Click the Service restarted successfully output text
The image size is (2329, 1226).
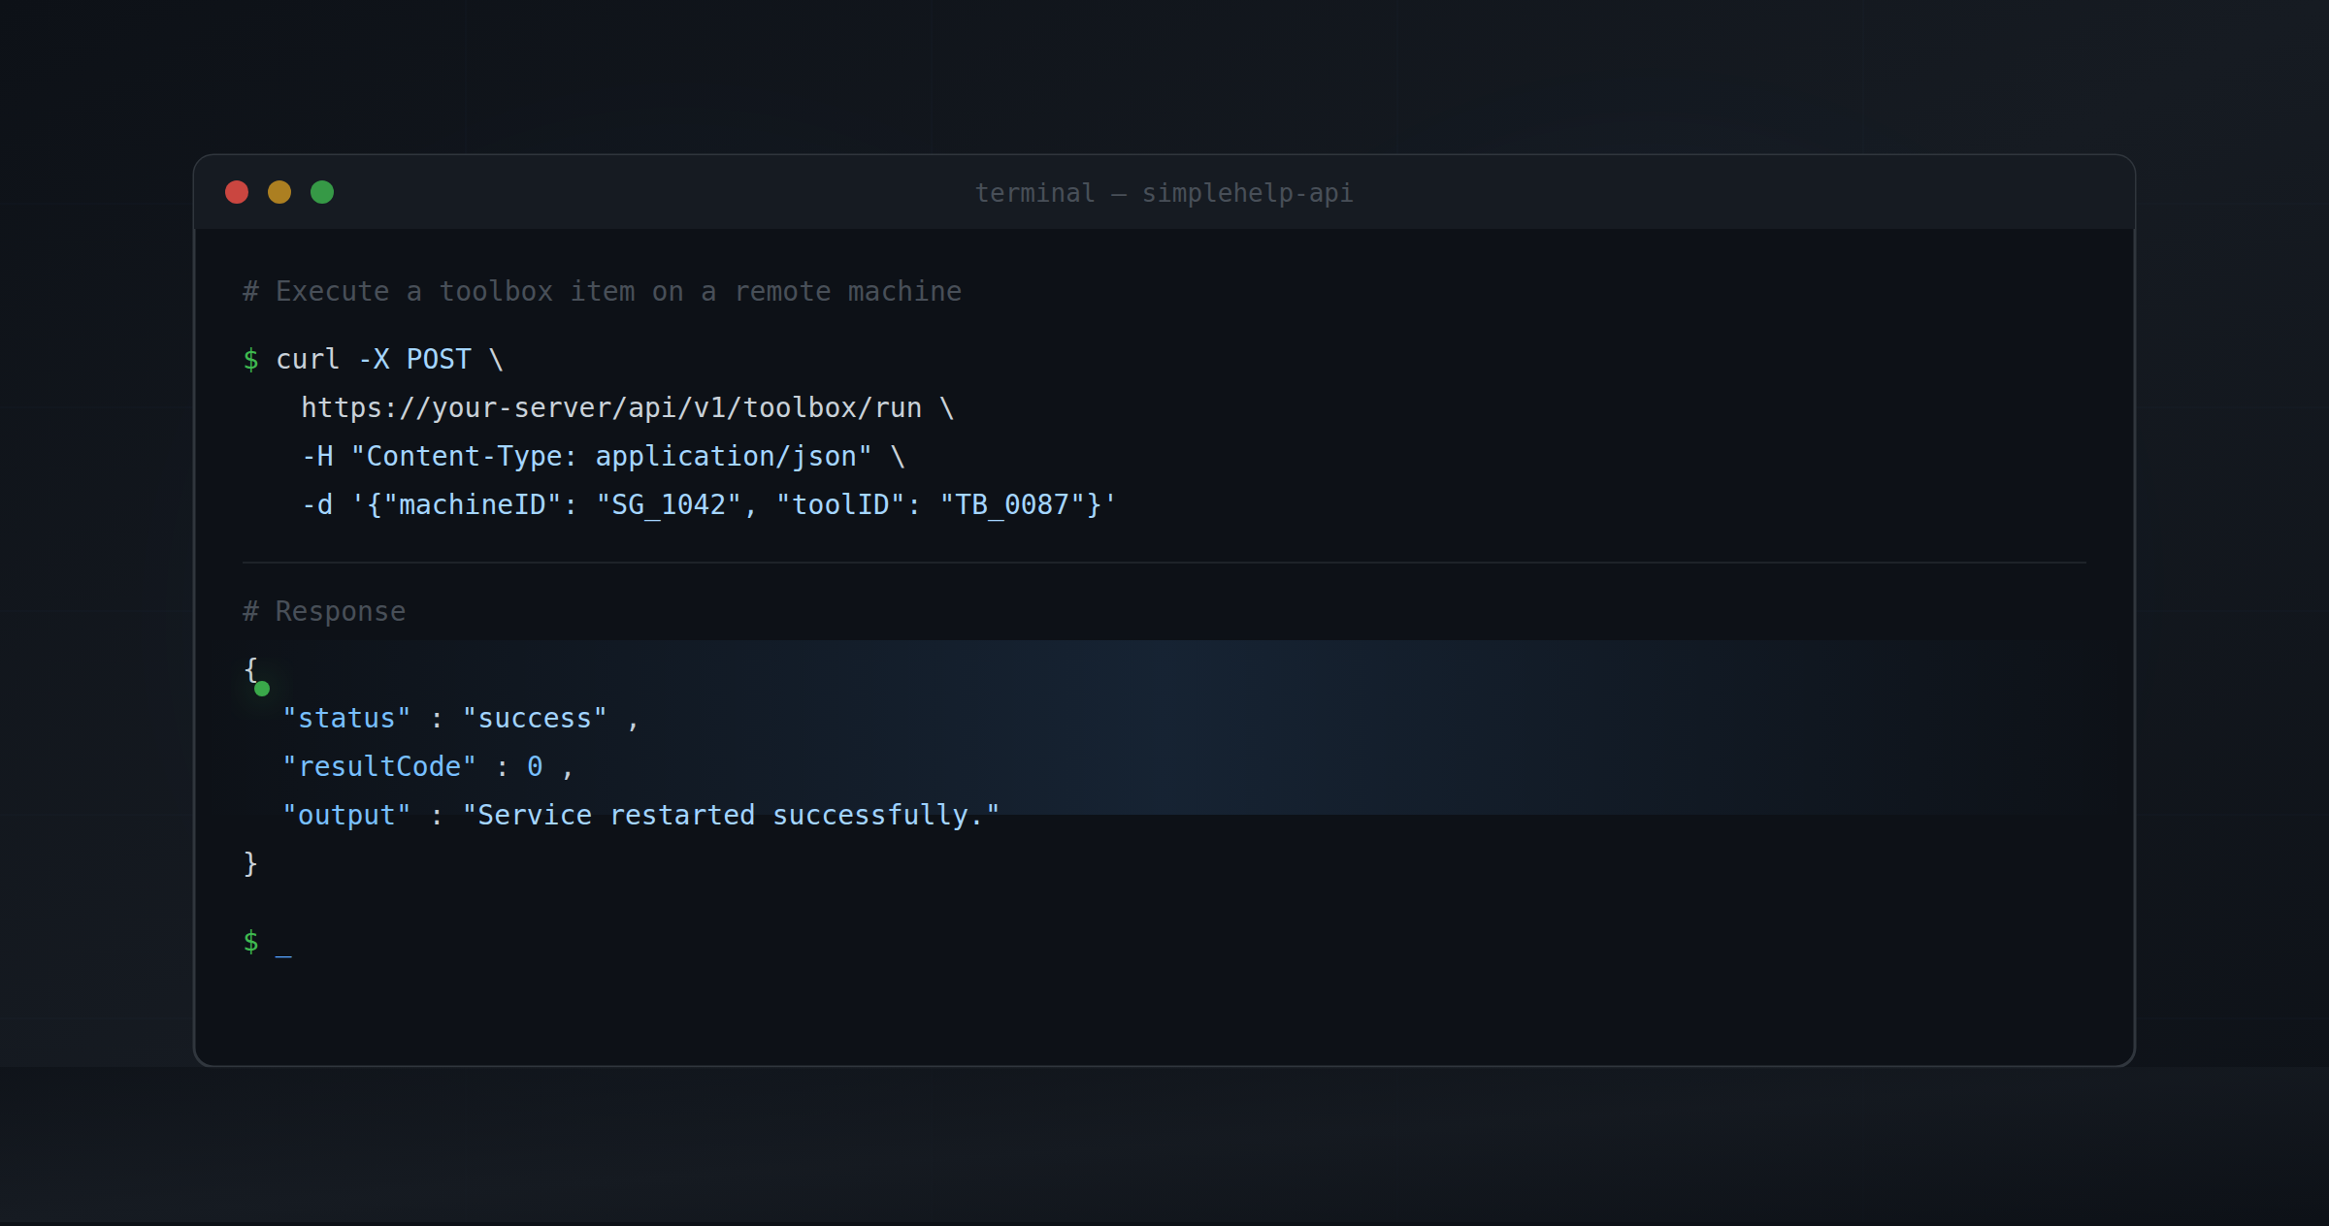731,815
